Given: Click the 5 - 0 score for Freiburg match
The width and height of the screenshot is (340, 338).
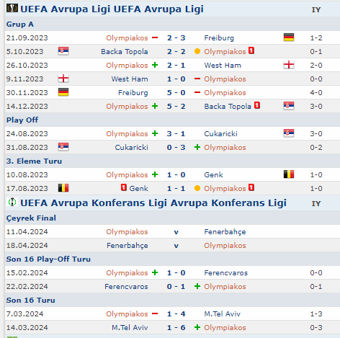Looking at the screenshot, I should point(176,93).
